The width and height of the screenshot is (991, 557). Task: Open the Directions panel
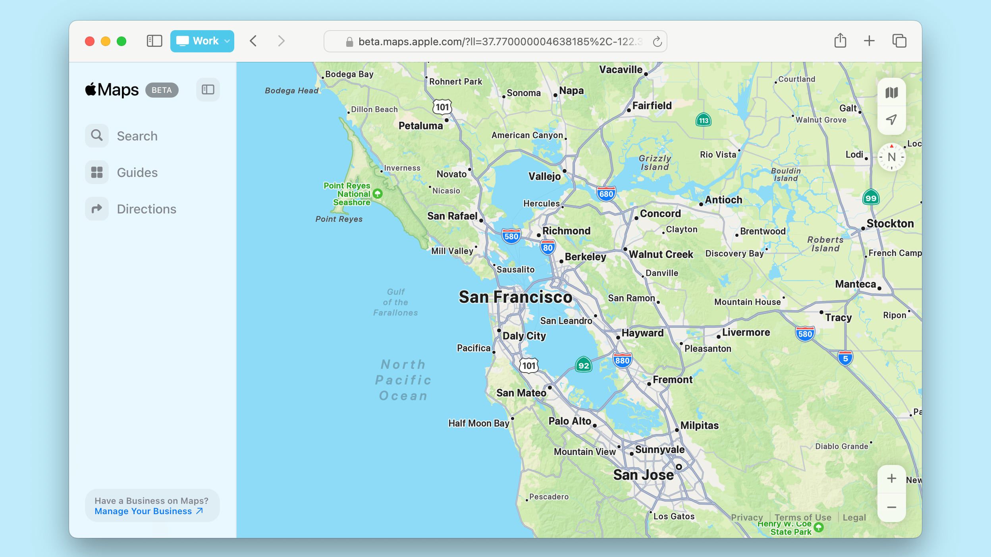[x=146, y=208]
